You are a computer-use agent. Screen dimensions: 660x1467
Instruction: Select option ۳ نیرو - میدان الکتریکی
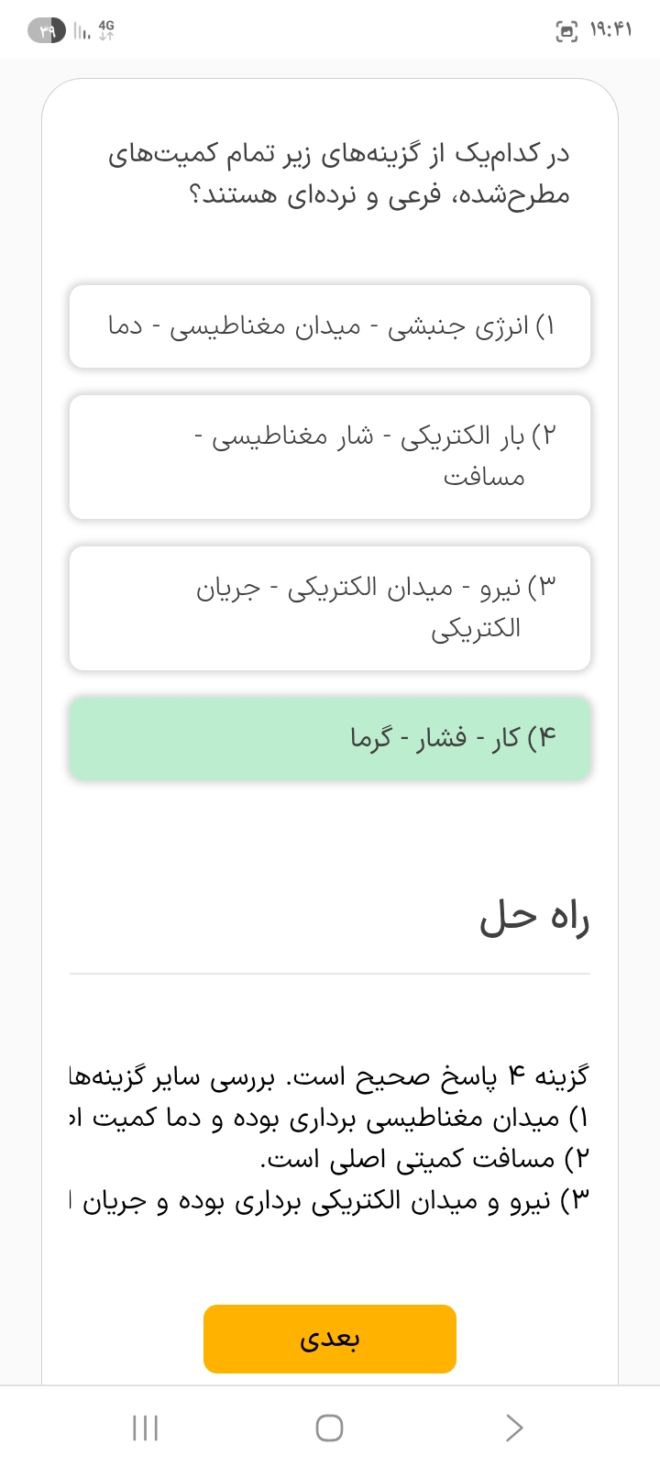(x=330, y=608)
